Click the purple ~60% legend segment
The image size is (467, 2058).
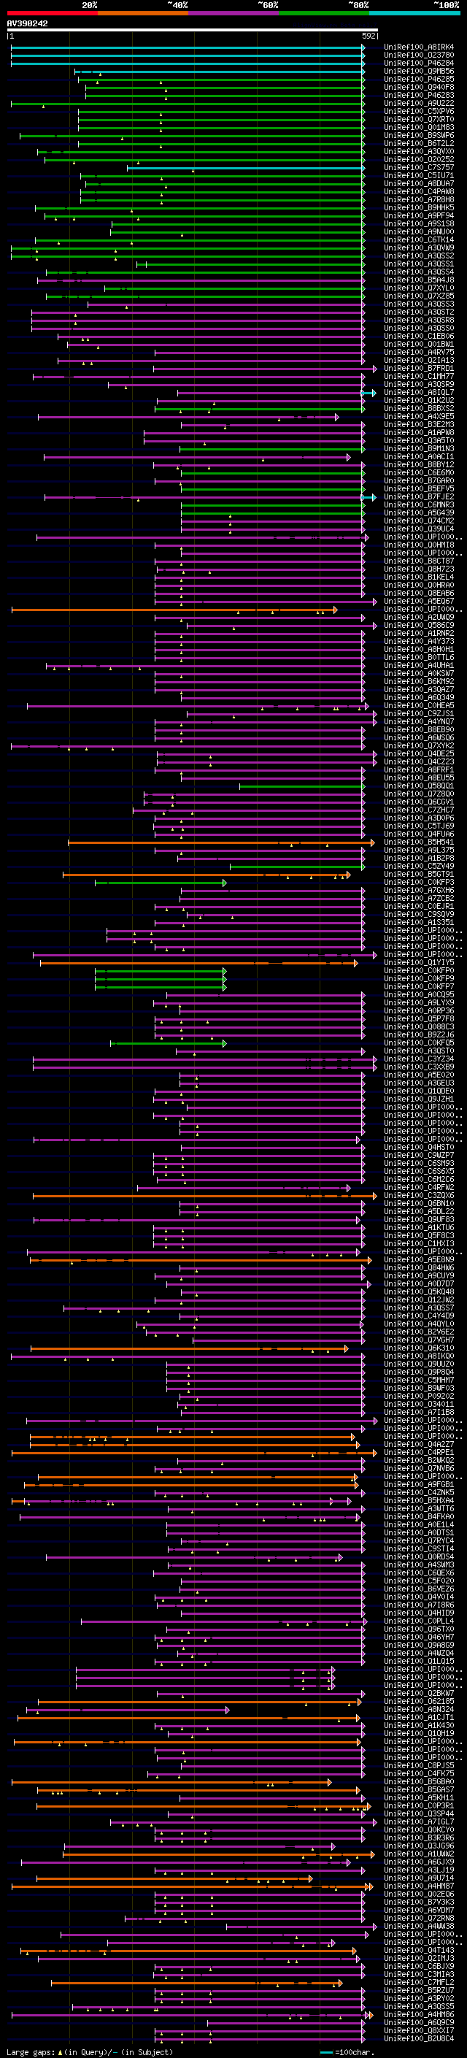coord(234,13)
